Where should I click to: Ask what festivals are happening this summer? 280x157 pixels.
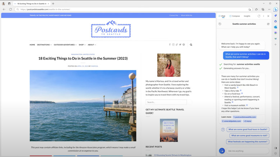pos(247,142)
